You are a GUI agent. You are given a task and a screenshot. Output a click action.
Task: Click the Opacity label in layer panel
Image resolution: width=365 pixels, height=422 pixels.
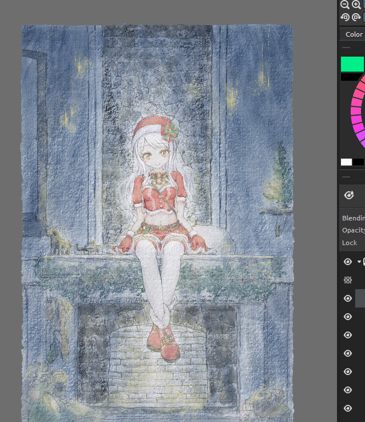click(354, 230)
